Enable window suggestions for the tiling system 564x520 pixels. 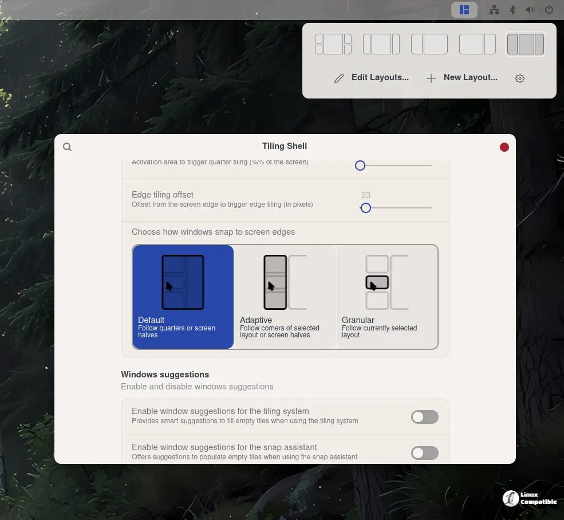425,417
